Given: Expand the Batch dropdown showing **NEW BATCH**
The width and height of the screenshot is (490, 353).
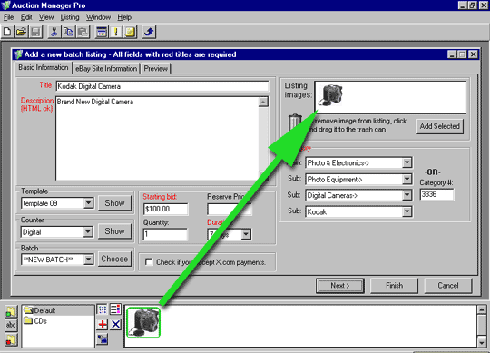Looking at the screenshot, I should [88, 260].
